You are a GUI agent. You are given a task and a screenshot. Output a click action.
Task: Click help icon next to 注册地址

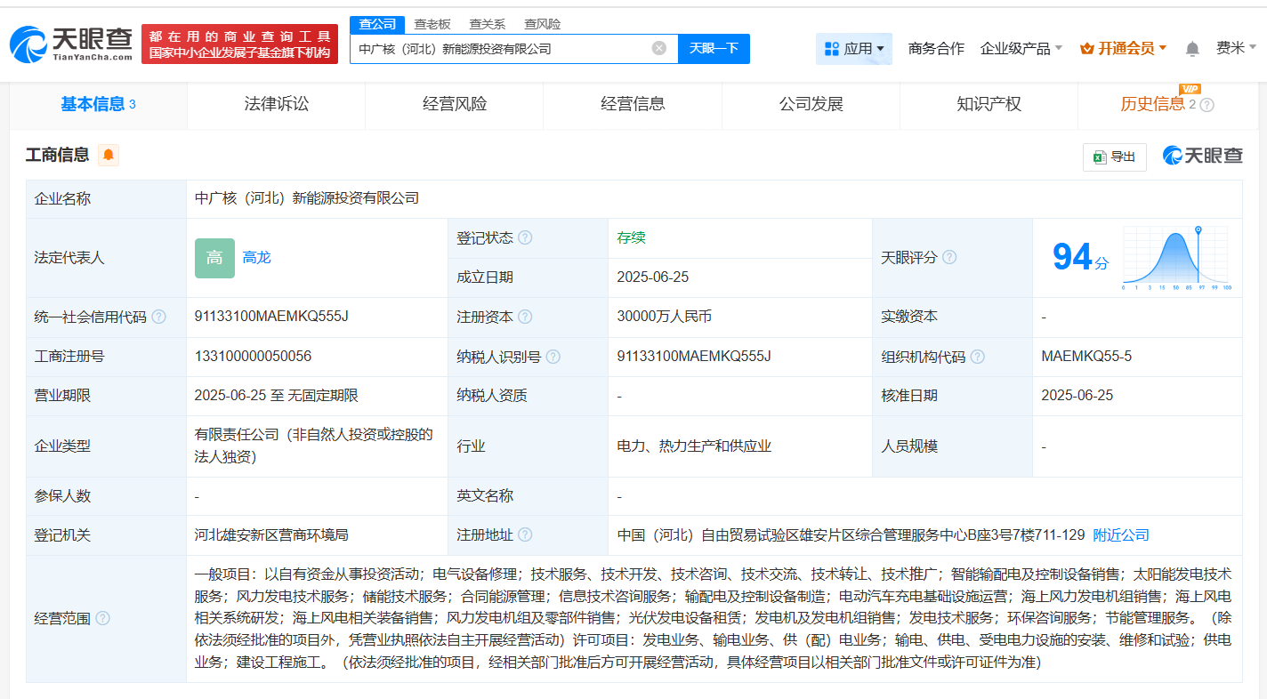[525, 535]
